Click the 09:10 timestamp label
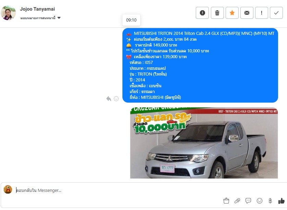The width and height of the screenshot is (287, 210). pyautogui.click(x=131, y=20)
